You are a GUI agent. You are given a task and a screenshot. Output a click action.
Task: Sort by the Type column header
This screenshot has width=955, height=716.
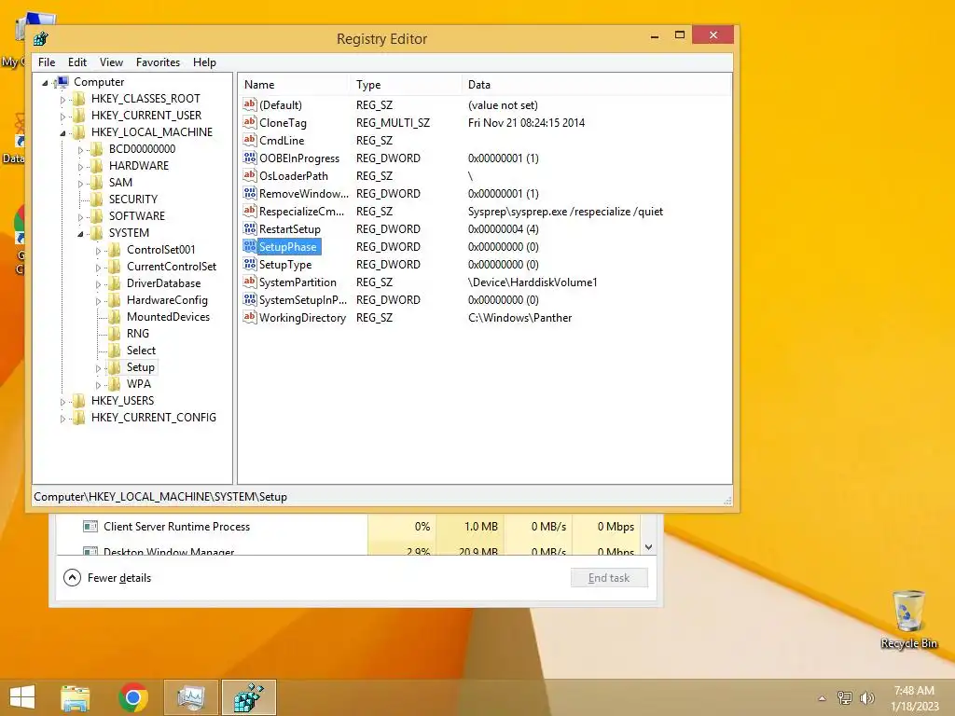(405, 85)
